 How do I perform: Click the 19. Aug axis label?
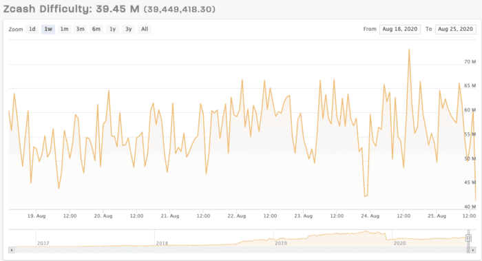(x=36, y=216)
